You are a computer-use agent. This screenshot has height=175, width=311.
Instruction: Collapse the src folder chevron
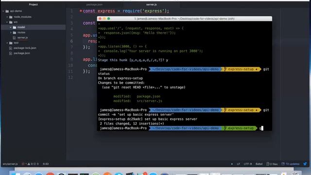(7, 22)
